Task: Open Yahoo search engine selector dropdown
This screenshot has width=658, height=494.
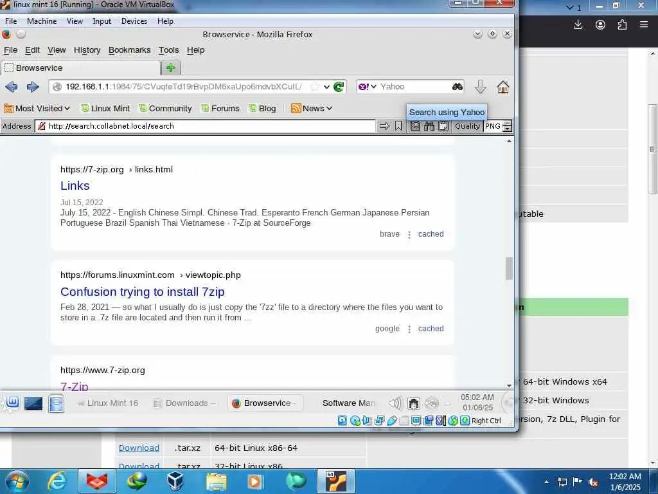Action: point(368,87)
